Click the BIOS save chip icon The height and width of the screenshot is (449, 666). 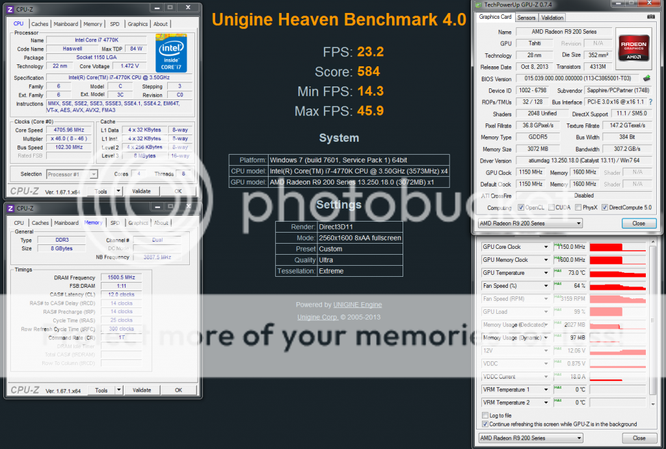click(646, 79)
